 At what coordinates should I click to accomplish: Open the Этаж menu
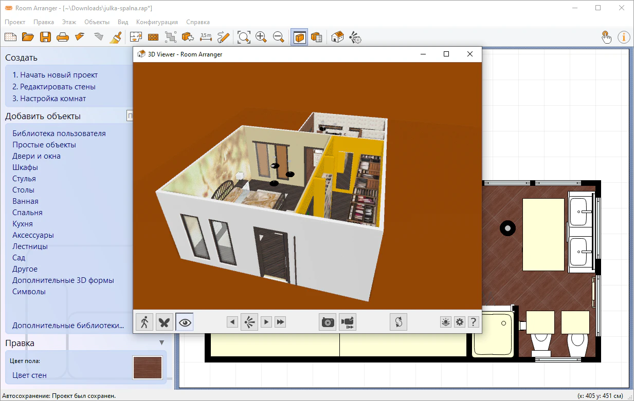coord(69,22)
